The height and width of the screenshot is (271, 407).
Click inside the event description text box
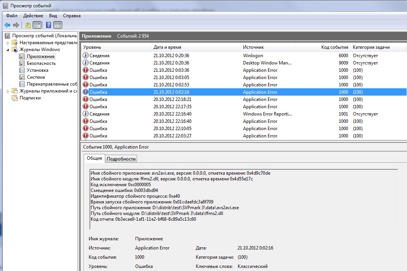(244, 199)
